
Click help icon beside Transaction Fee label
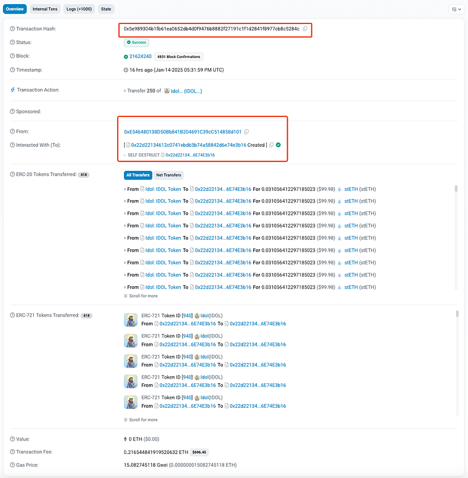13,452
